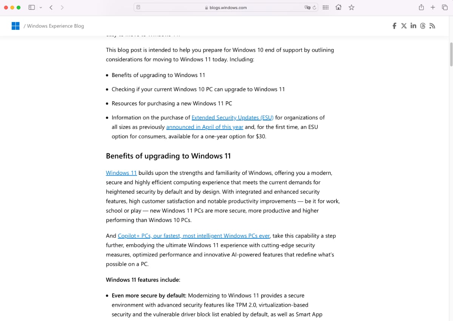453x321 pixels.
Task: Open the Extended Security Updates (ESU) link
Action: click(x=232, y=117)
